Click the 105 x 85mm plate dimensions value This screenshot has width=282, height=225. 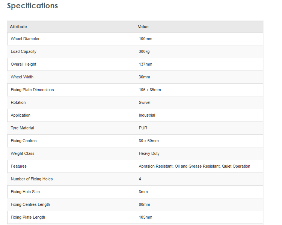coord(150,90)
